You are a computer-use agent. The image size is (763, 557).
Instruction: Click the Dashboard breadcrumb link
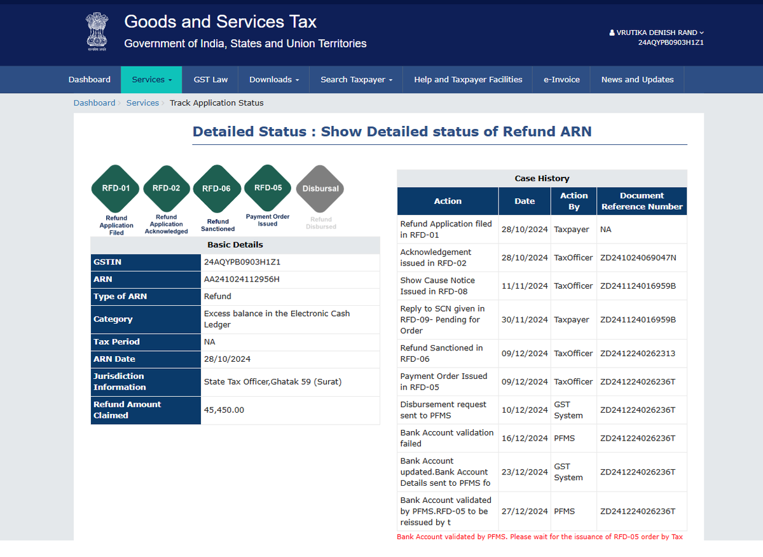point(94,103)
